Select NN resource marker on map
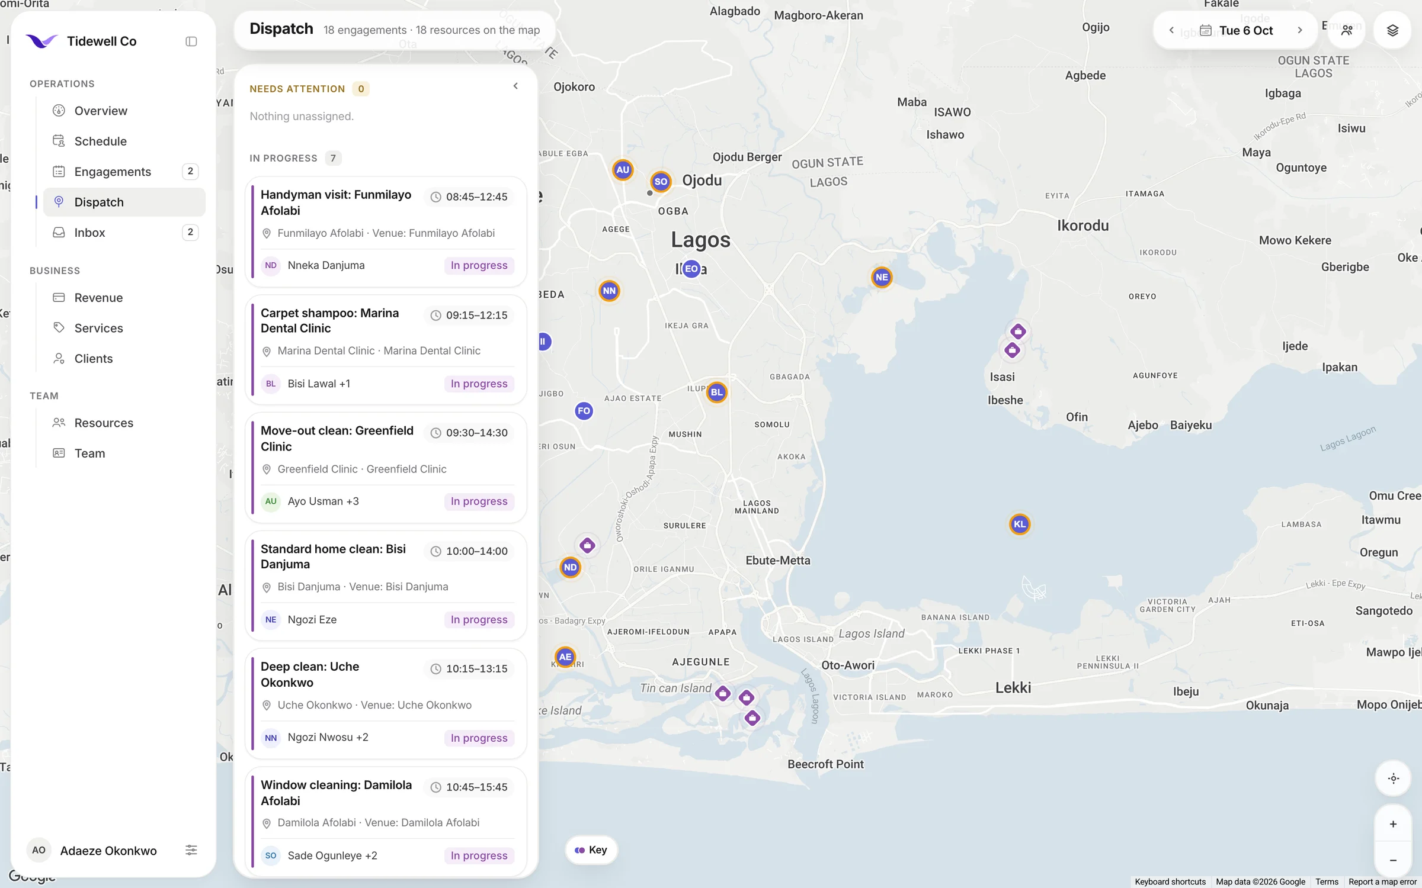1422x888 pixels. [x=609, y=291]
